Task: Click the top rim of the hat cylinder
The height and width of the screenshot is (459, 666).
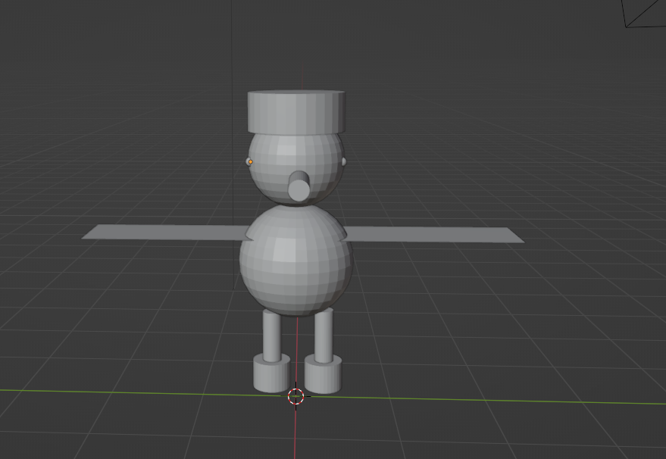Action: click(296, 95)
